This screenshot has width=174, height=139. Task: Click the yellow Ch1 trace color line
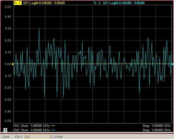[x=53, y=126]
